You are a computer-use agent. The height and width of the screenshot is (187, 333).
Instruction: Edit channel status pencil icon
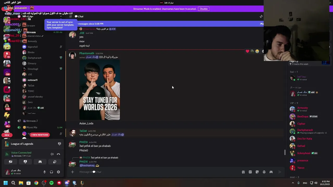pyautogui.click(x=42, y=36)
